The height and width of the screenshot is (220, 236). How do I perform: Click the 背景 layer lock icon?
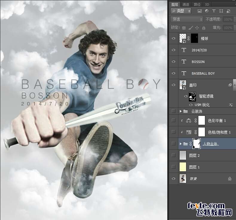pyautogui.click(x=229, y=179)
